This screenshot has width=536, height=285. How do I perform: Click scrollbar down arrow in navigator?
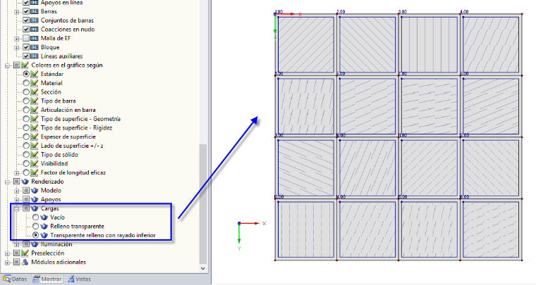202,268
